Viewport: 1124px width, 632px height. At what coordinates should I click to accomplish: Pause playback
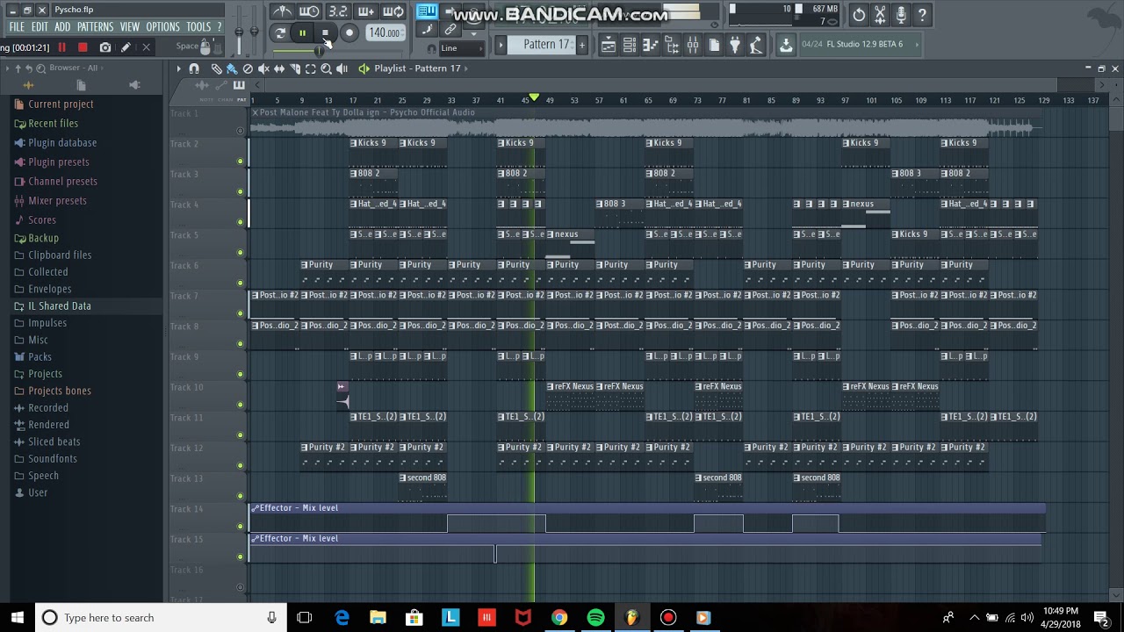coord(302,33)
